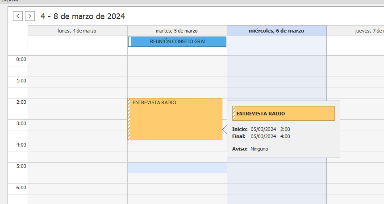Screen dimensions: 384x204
Task: Select the lunes, 4 de marzo column header
Action: 77,31
